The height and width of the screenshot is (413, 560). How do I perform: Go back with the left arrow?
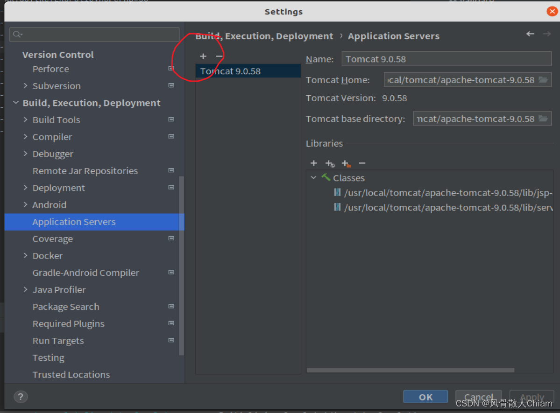click(x=531, y=34)
